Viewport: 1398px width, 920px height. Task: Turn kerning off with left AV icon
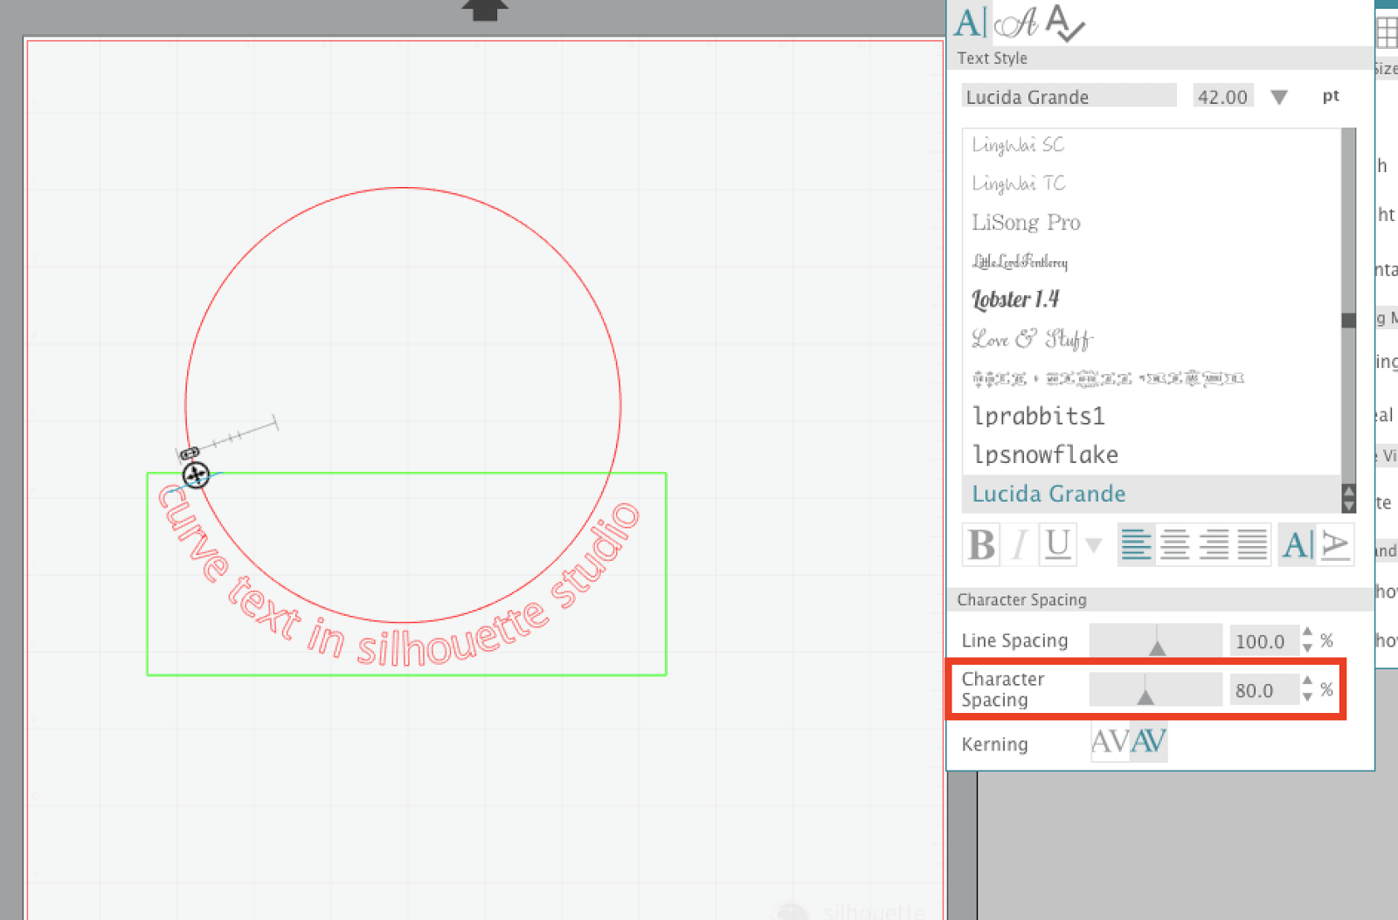1110,742
